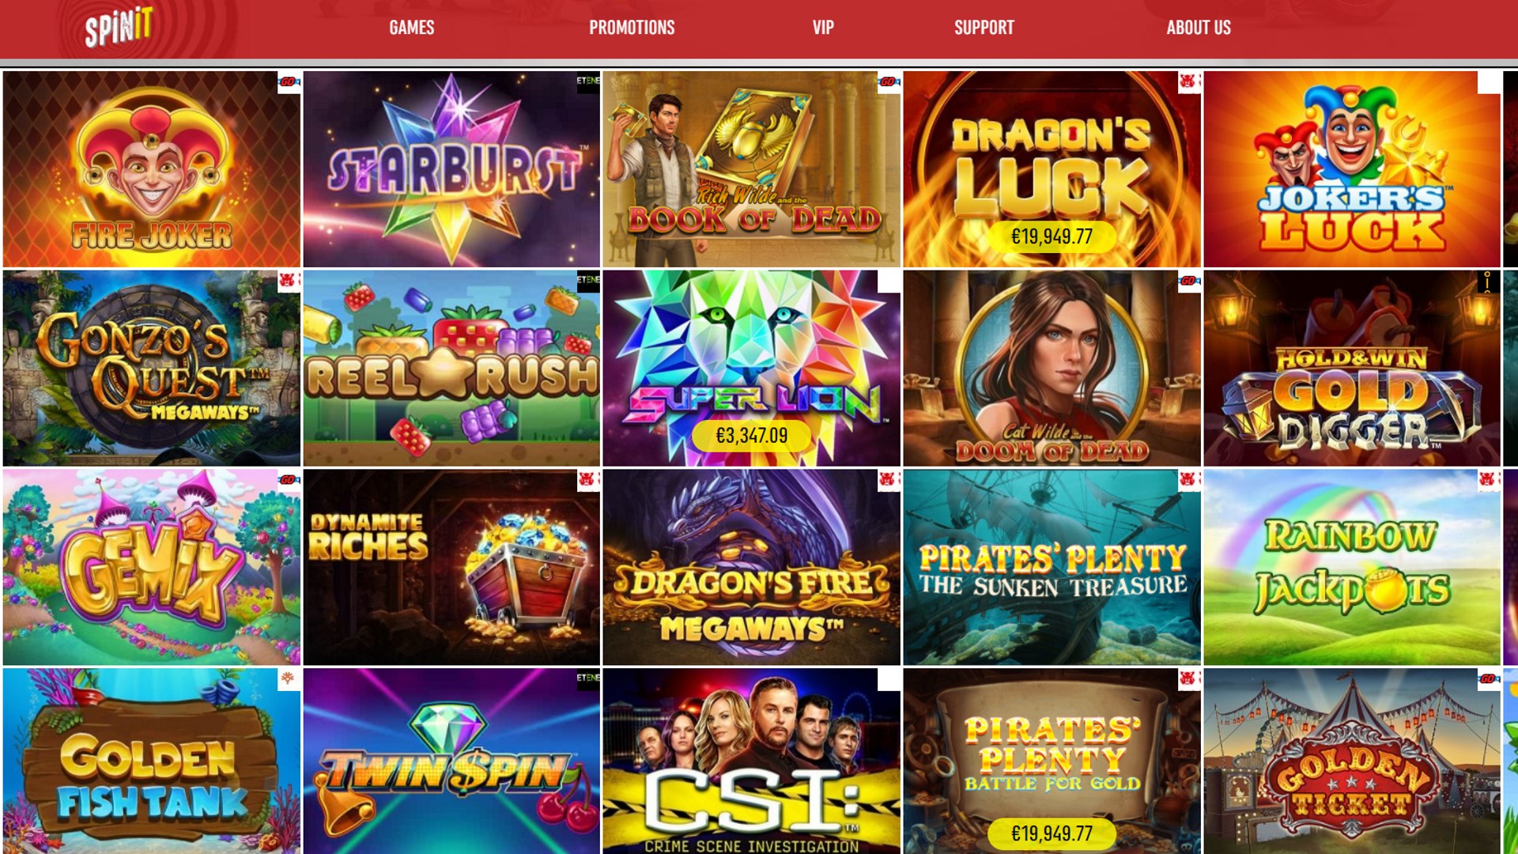The height and width of the screenshot is (854, 1518).
Task: Click provider badge on Golden Fish Tank tile
Action: point(289,679)
